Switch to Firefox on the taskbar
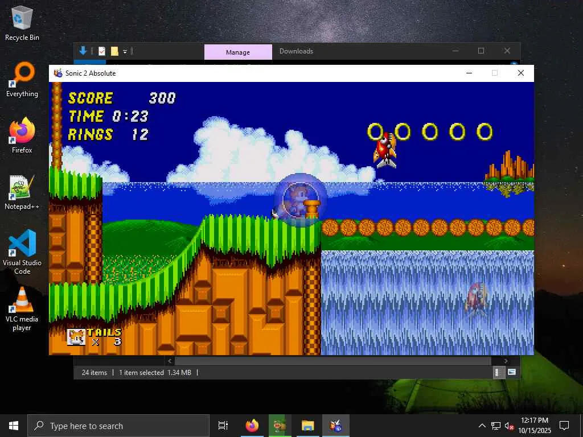The width and height of the screenshot is (583, 437). click(x=252, y=426)
